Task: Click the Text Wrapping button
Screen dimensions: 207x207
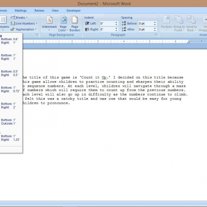Action: (x=202, y=24)
